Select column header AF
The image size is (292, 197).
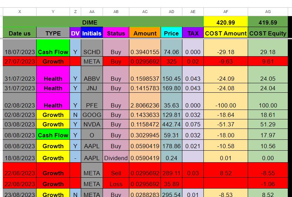[x=226, y=12]
